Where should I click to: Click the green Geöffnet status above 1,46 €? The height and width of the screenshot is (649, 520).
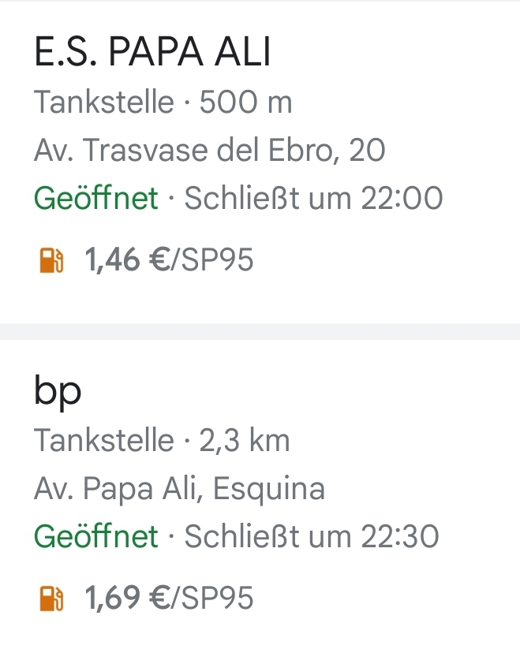[96, 198]
